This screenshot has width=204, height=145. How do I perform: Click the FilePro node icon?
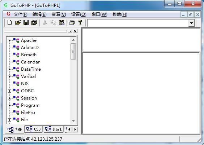16,113
